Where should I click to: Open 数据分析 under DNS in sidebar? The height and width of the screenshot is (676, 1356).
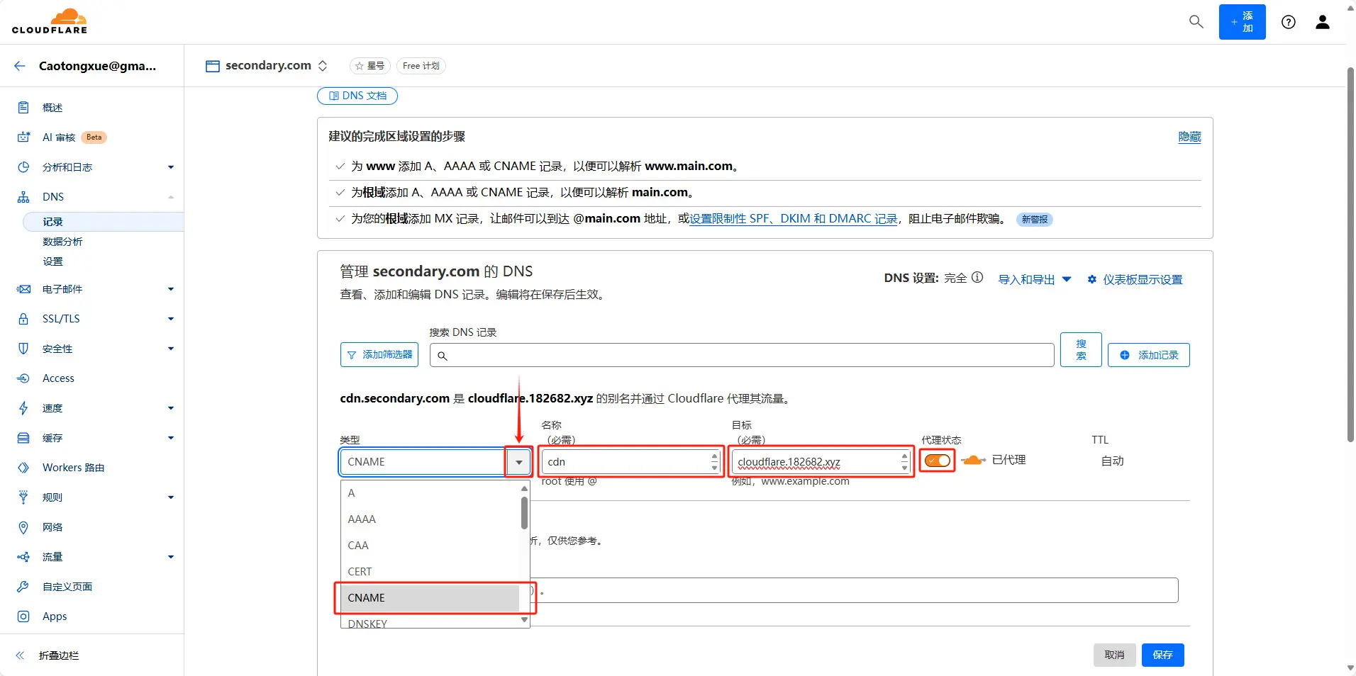(x=62, y=242)
